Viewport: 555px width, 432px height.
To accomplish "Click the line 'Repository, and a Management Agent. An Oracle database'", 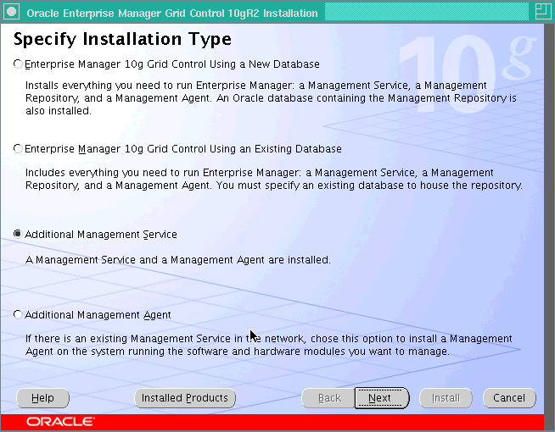I will 271,98.
